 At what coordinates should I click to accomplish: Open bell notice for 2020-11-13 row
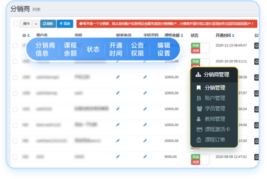tap(256, 46)
